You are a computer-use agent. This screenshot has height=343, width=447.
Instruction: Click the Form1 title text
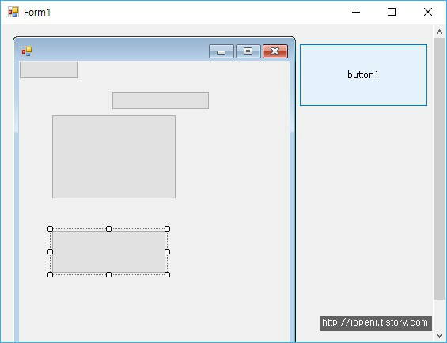point(37,13)
